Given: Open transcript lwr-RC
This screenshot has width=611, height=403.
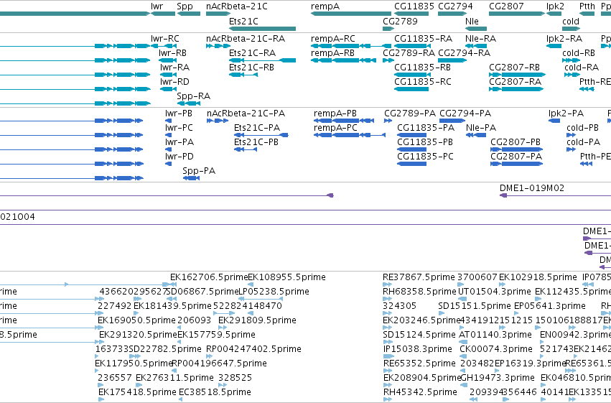Looking at the screenshot, I should pyautogui.click(x=163, y=46).
